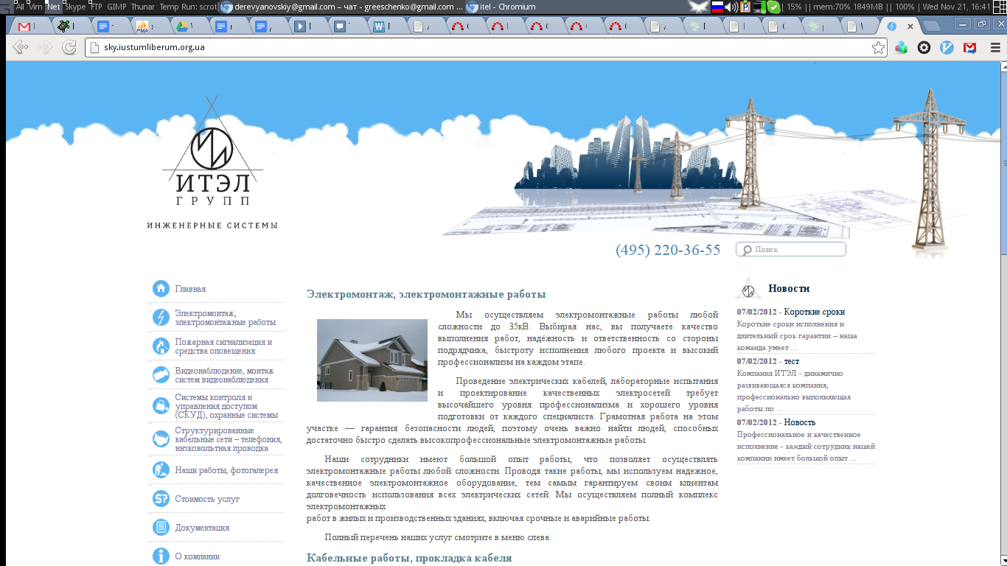The image size is (1007, 566).
Task: Click the magnifier icon in the search box
Action: [x=747, y=250]
